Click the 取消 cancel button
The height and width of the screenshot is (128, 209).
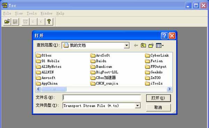(x=158, y=107)
